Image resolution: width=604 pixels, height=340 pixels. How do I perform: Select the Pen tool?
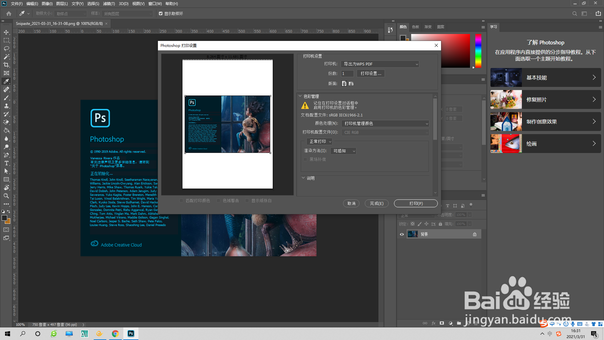[x=6, y=155]
